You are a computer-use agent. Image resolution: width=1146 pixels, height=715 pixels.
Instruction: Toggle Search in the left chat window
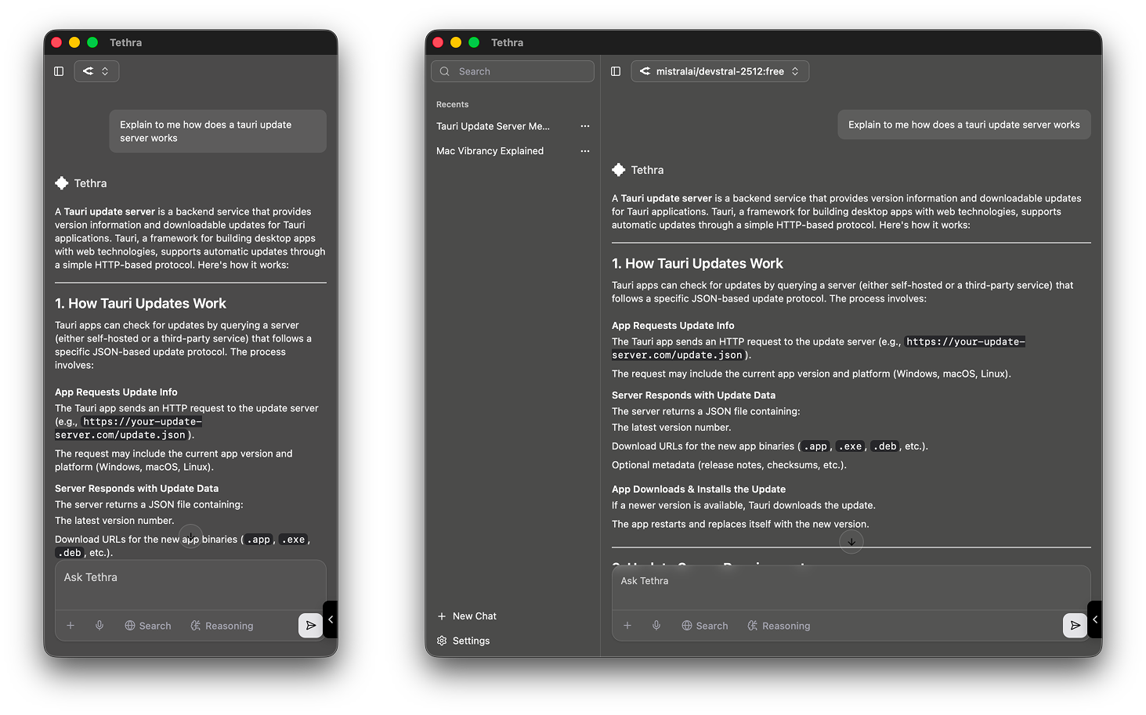[x=148, y=625]
